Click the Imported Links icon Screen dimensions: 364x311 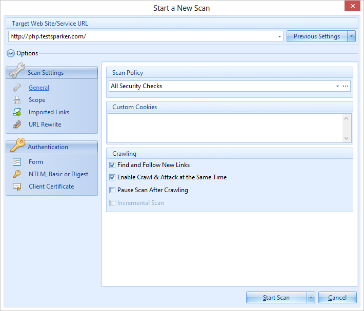click(17, 112)
